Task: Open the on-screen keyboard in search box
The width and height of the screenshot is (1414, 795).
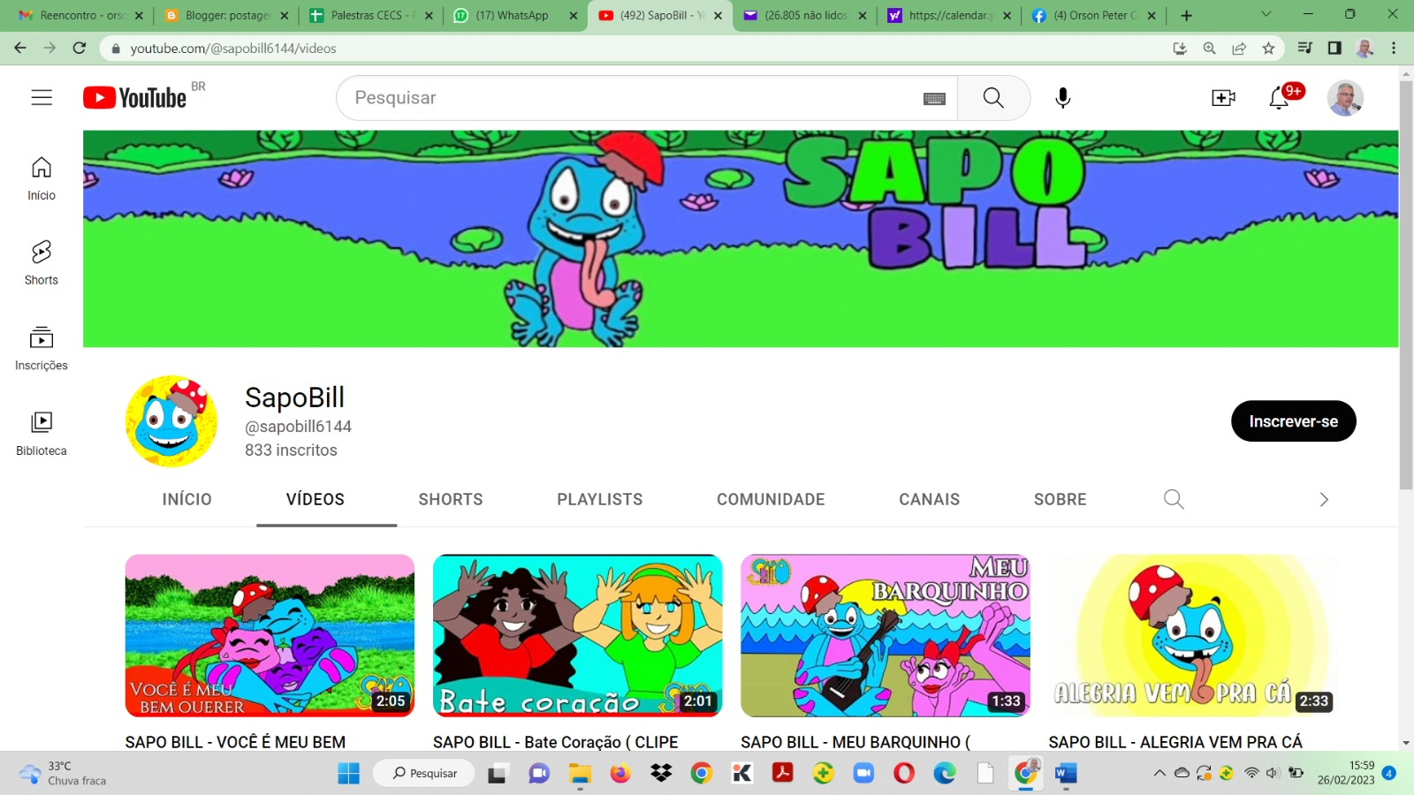Action: [x=934, y=99]
